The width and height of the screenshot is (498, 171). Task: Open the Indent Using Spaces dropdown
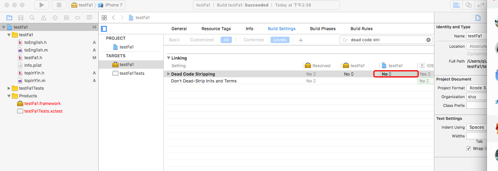476,127
